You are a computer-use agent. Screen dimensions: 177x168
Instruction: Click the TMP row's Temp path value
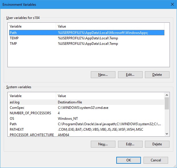pos(88,44)
